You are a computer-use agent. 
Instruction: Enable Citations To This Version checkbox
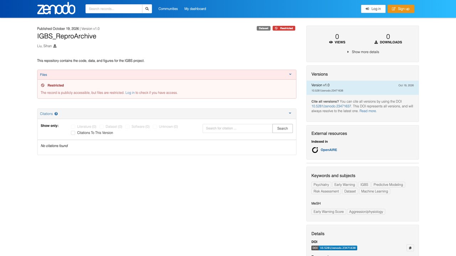pos(73,133)
